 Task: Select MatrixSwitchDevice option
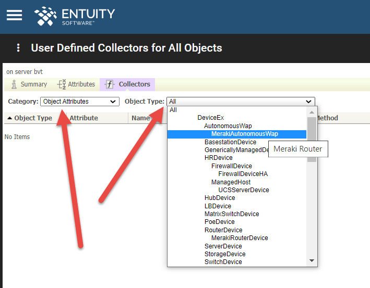pyautogui.click(x=237, y=214)
